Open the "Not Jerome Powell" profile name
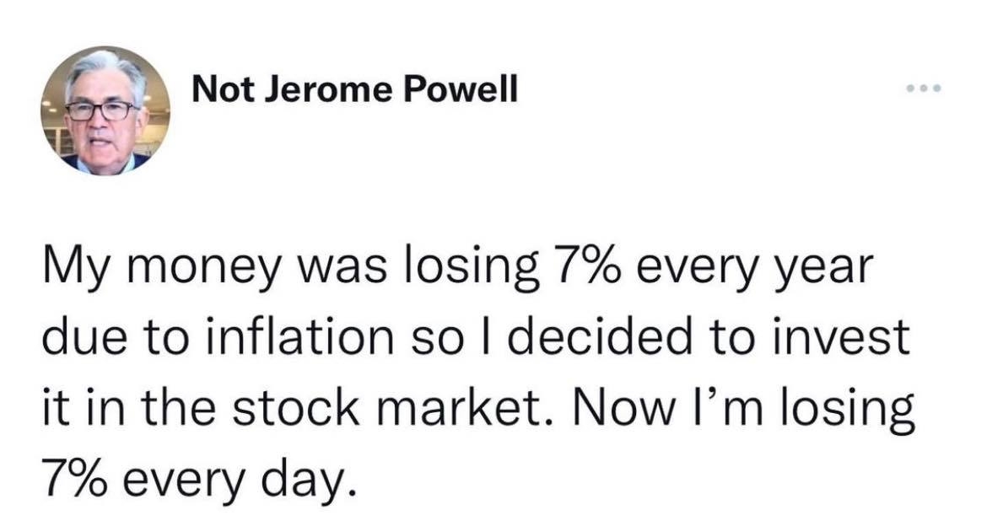The height and width of the screenshot is (526, 987). coord(355,89)
